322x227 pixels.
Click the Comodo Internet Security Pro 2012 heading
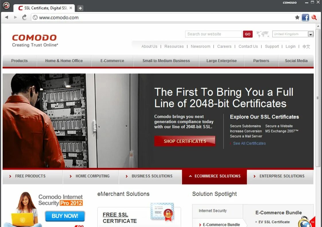click(x=61, y=200)
